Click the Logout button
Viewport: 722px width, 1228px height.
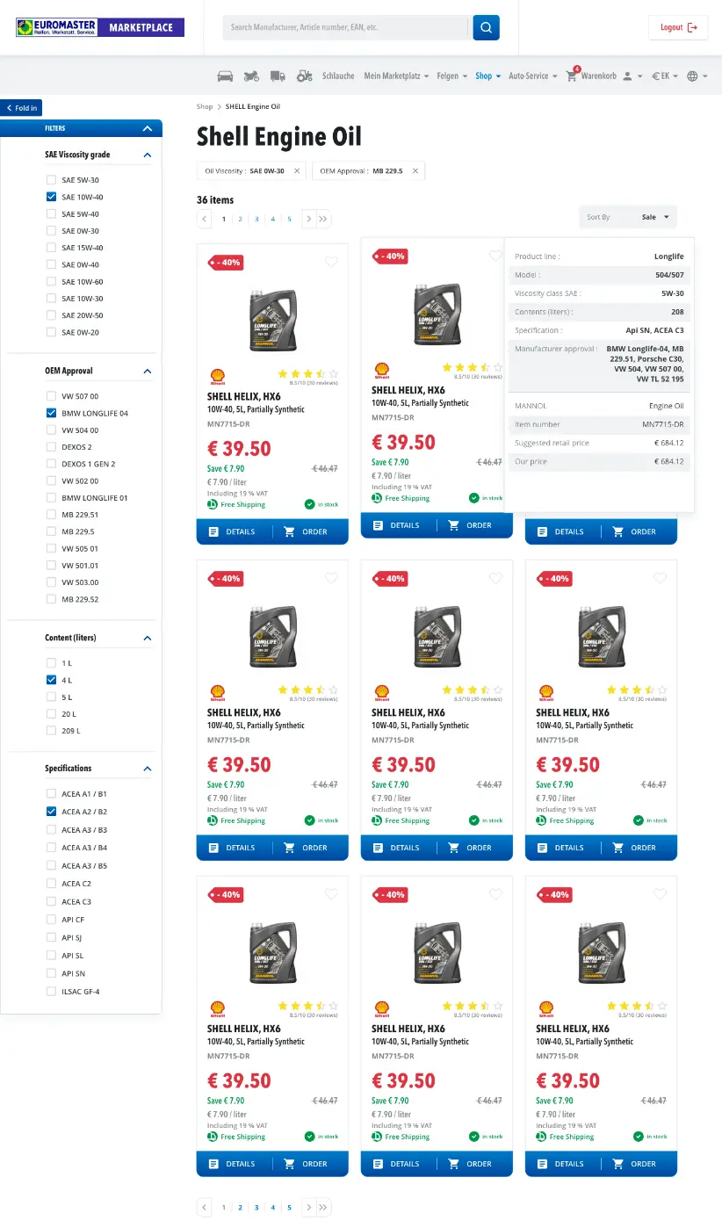(678, 27)
